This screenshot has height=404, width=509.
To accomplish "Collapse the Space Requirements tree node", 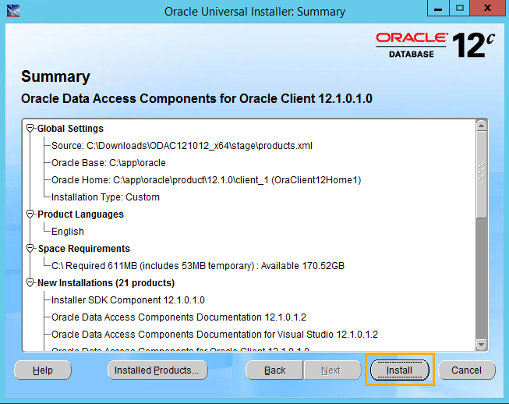I will pos(30,249).
